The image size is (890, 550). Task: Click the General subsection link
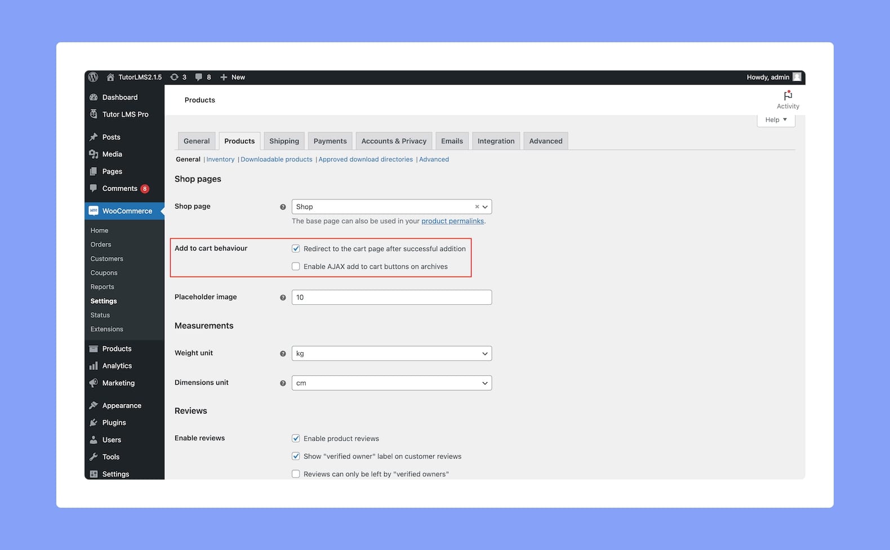188,159
